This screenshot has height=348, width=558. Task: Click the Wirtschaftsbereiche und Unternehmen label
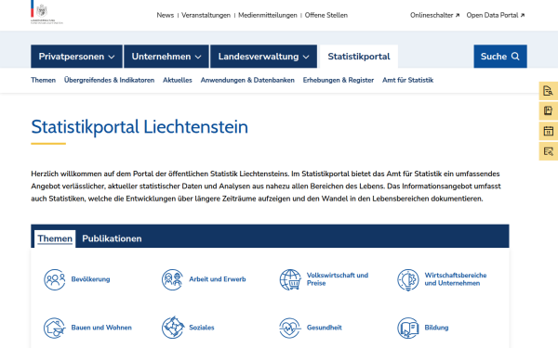coord(456,279)
